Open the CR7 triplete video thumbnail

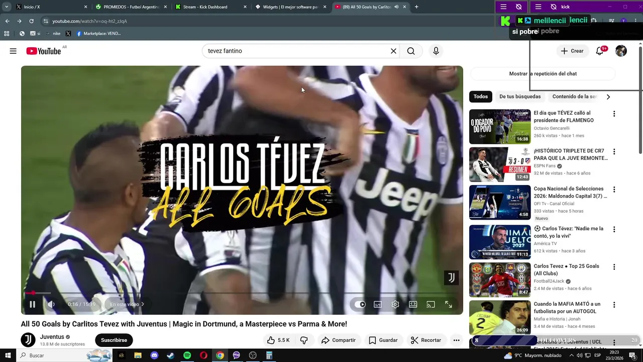[x=500, y=164]
